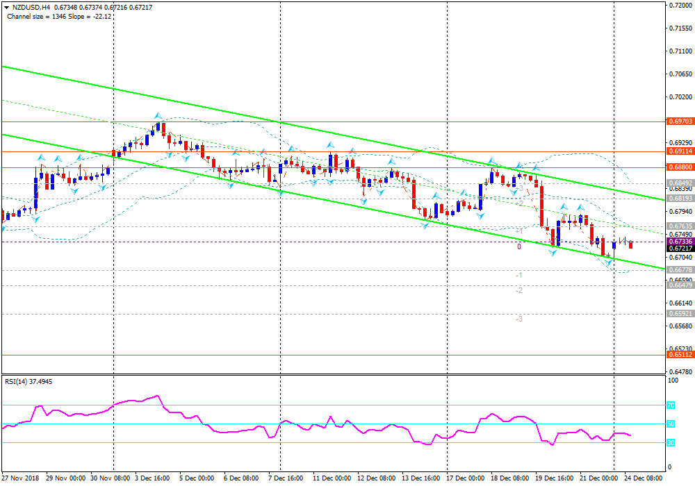Click the RSI scale bottom value 0
This screenshot has height=486, width=695.
pos(669,467)
